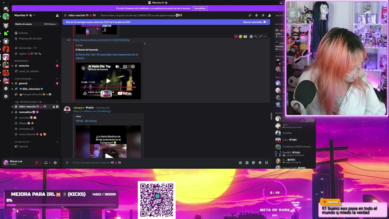The width and height of the screenshot is (389, 219).
Task: Collapse the INTERACCIONES category
Action: click(30, 102)
